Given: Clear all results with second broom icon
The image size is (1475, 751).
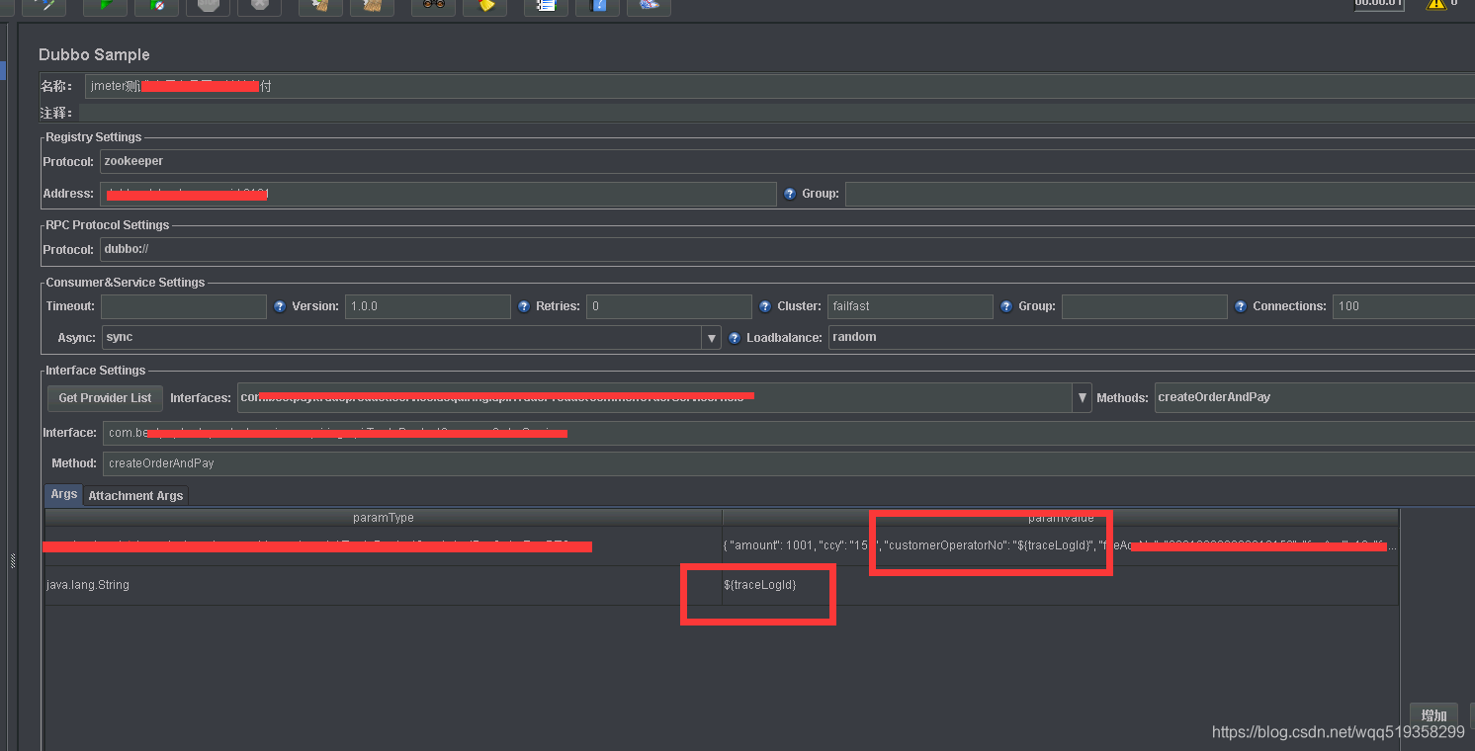Looking at the screenshot, I should 372,6.
